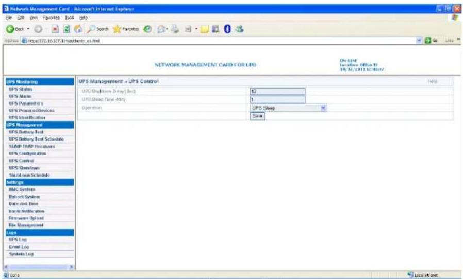Click the UPS Management section header
463x279 pixels.
point(40,125)
